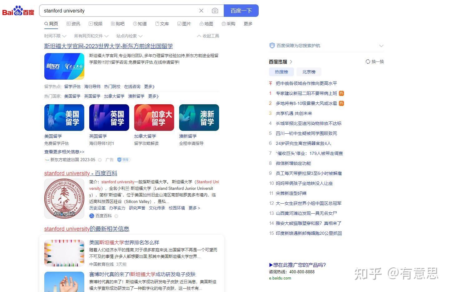The height and width of the screenshot is (292, 450).
Task: Switch to the 北京榜 tab
Action: [309, 72]
